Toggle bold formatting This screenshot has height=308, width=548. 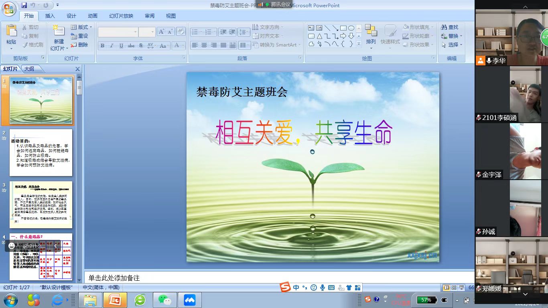click(x=102, y=46)
